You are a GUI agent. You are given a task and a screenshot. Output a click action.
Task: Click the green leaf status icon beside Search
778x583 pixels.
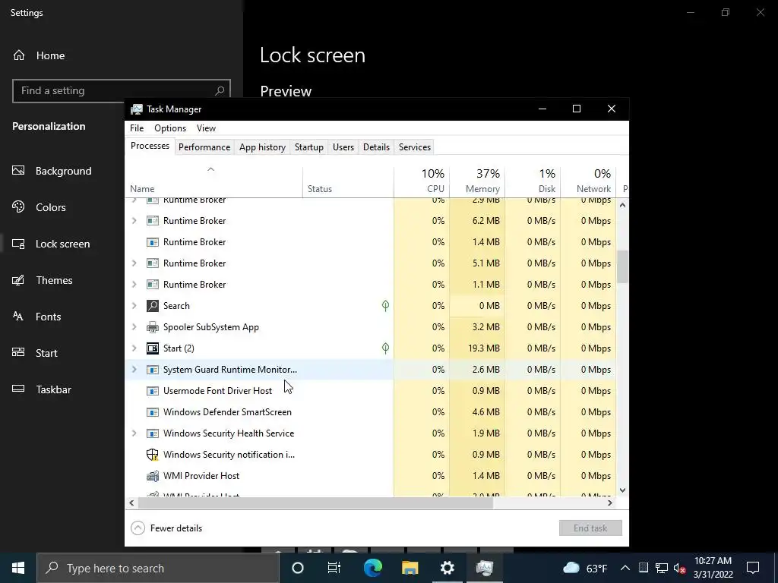(385, 306)
